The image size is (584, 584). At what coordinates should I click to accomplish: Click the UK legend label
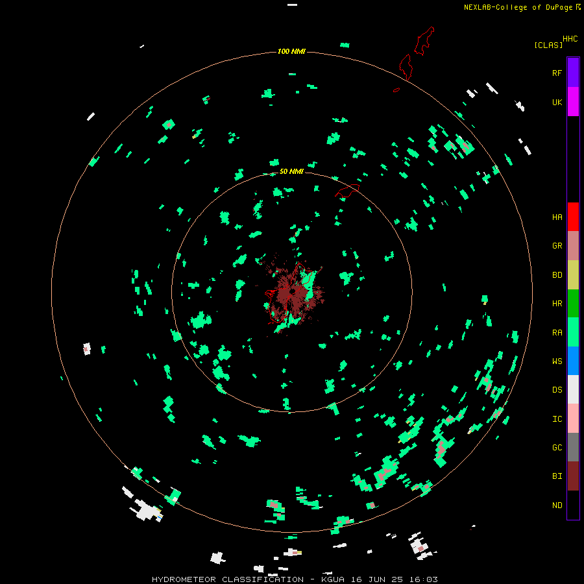point(557,102)
